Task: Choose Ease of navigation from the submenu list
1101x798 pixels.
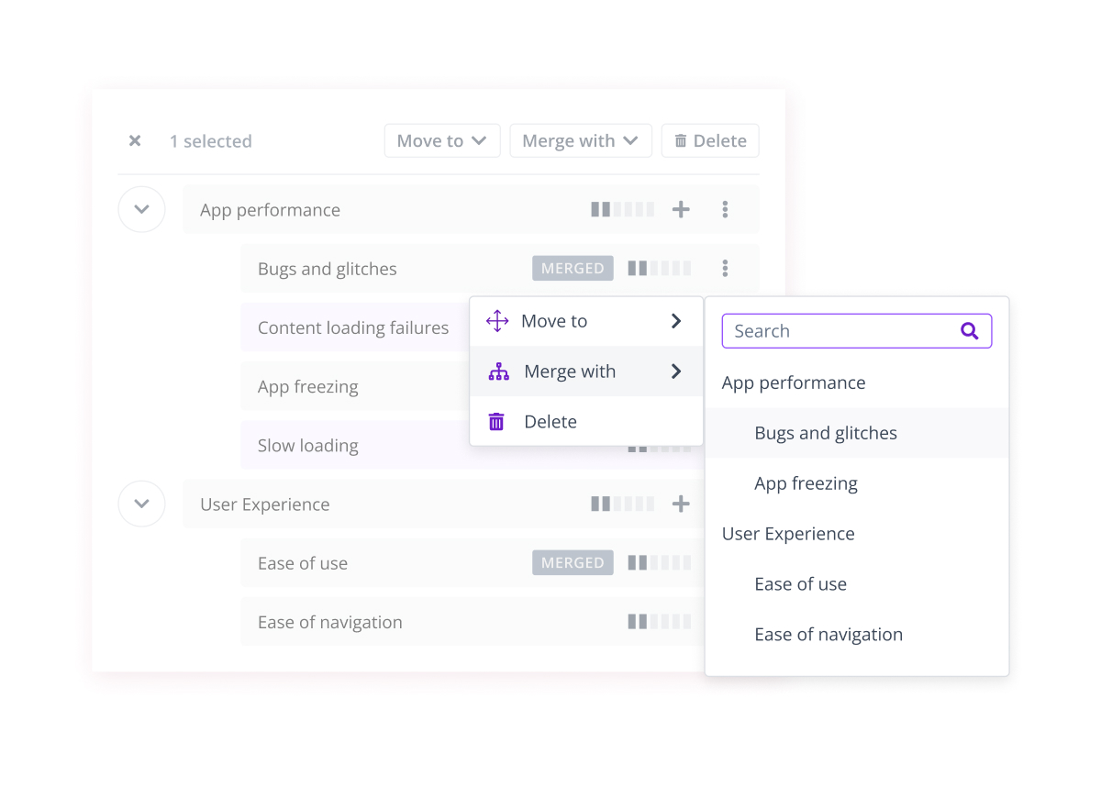Action: [x=829, y=634]
